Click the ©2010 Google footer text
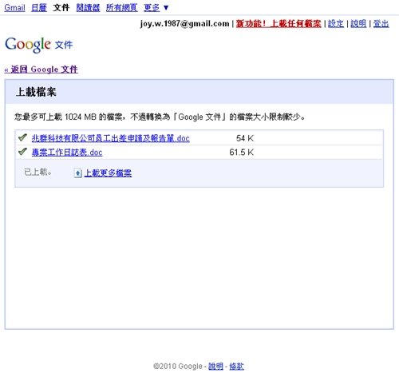The image size is (399, 373). pos(178,367)
